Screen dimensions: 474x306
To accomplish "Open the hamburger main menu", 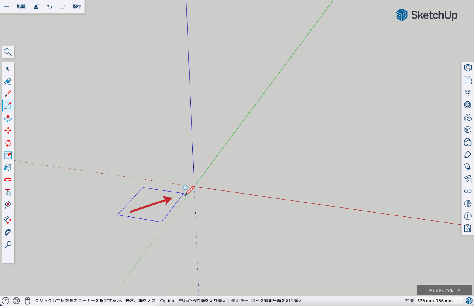I will click(x=7, y=7).
